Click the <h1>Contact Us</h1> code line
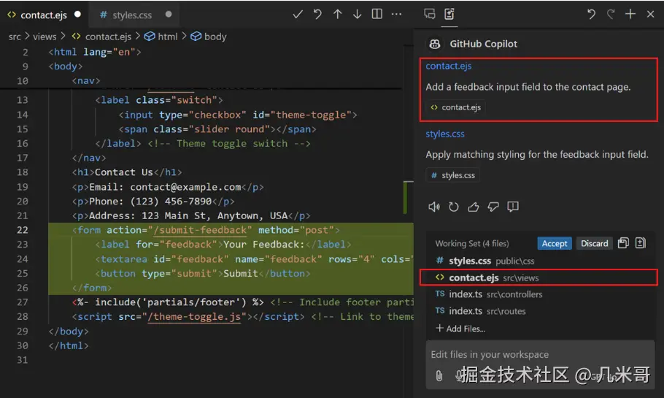Image resolution: width=664 pixels, height=398 pixels. 127,172
